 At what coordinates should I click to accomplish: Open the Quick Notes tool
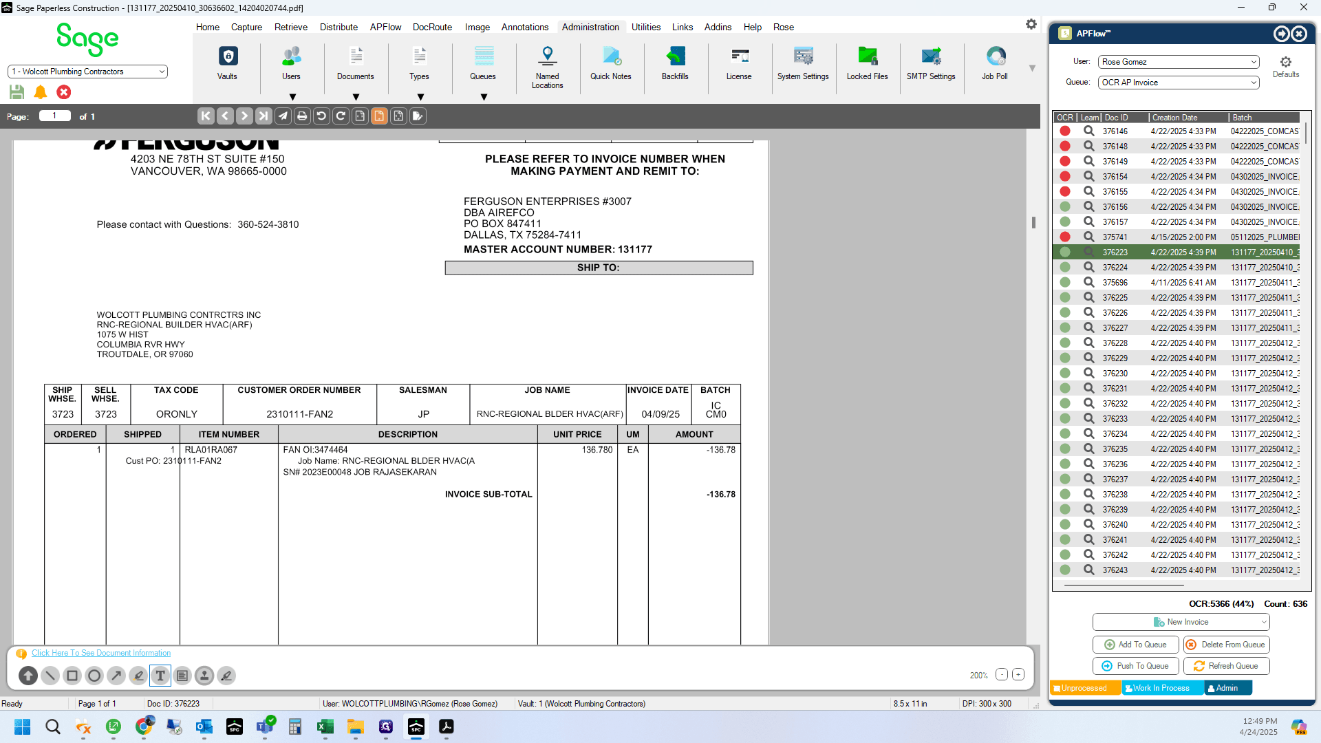click(610, 63)
